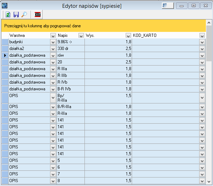Click the vertical scrollbar thumb
This screenshot has height=186, width=213.
(x=209, y=43)
